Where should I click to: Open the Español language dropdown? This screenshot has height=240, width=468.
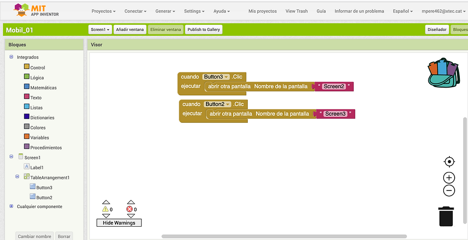click(x=403, y=11)
